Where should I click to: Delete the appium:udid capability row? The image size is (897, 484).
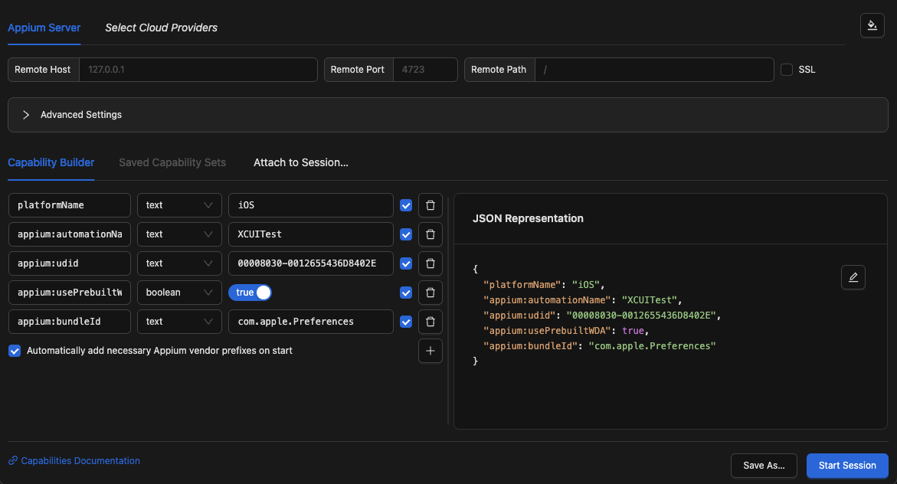click(x=430, y=263)
